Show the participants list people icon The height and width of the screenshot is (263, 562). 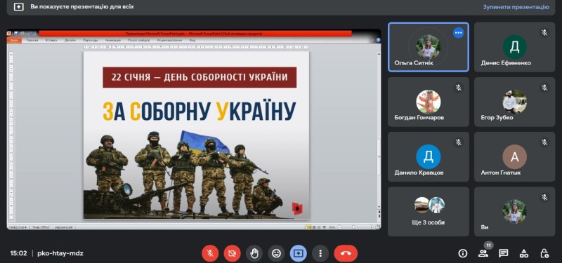(483, 253)
